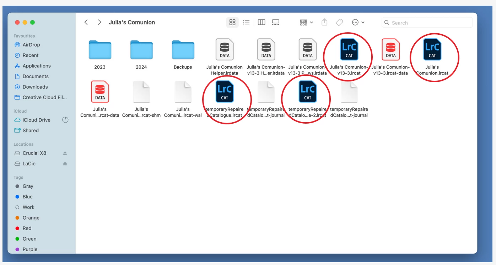Go back with the left chevron
This screenshot has height=265, width=496.
point(86,22)
